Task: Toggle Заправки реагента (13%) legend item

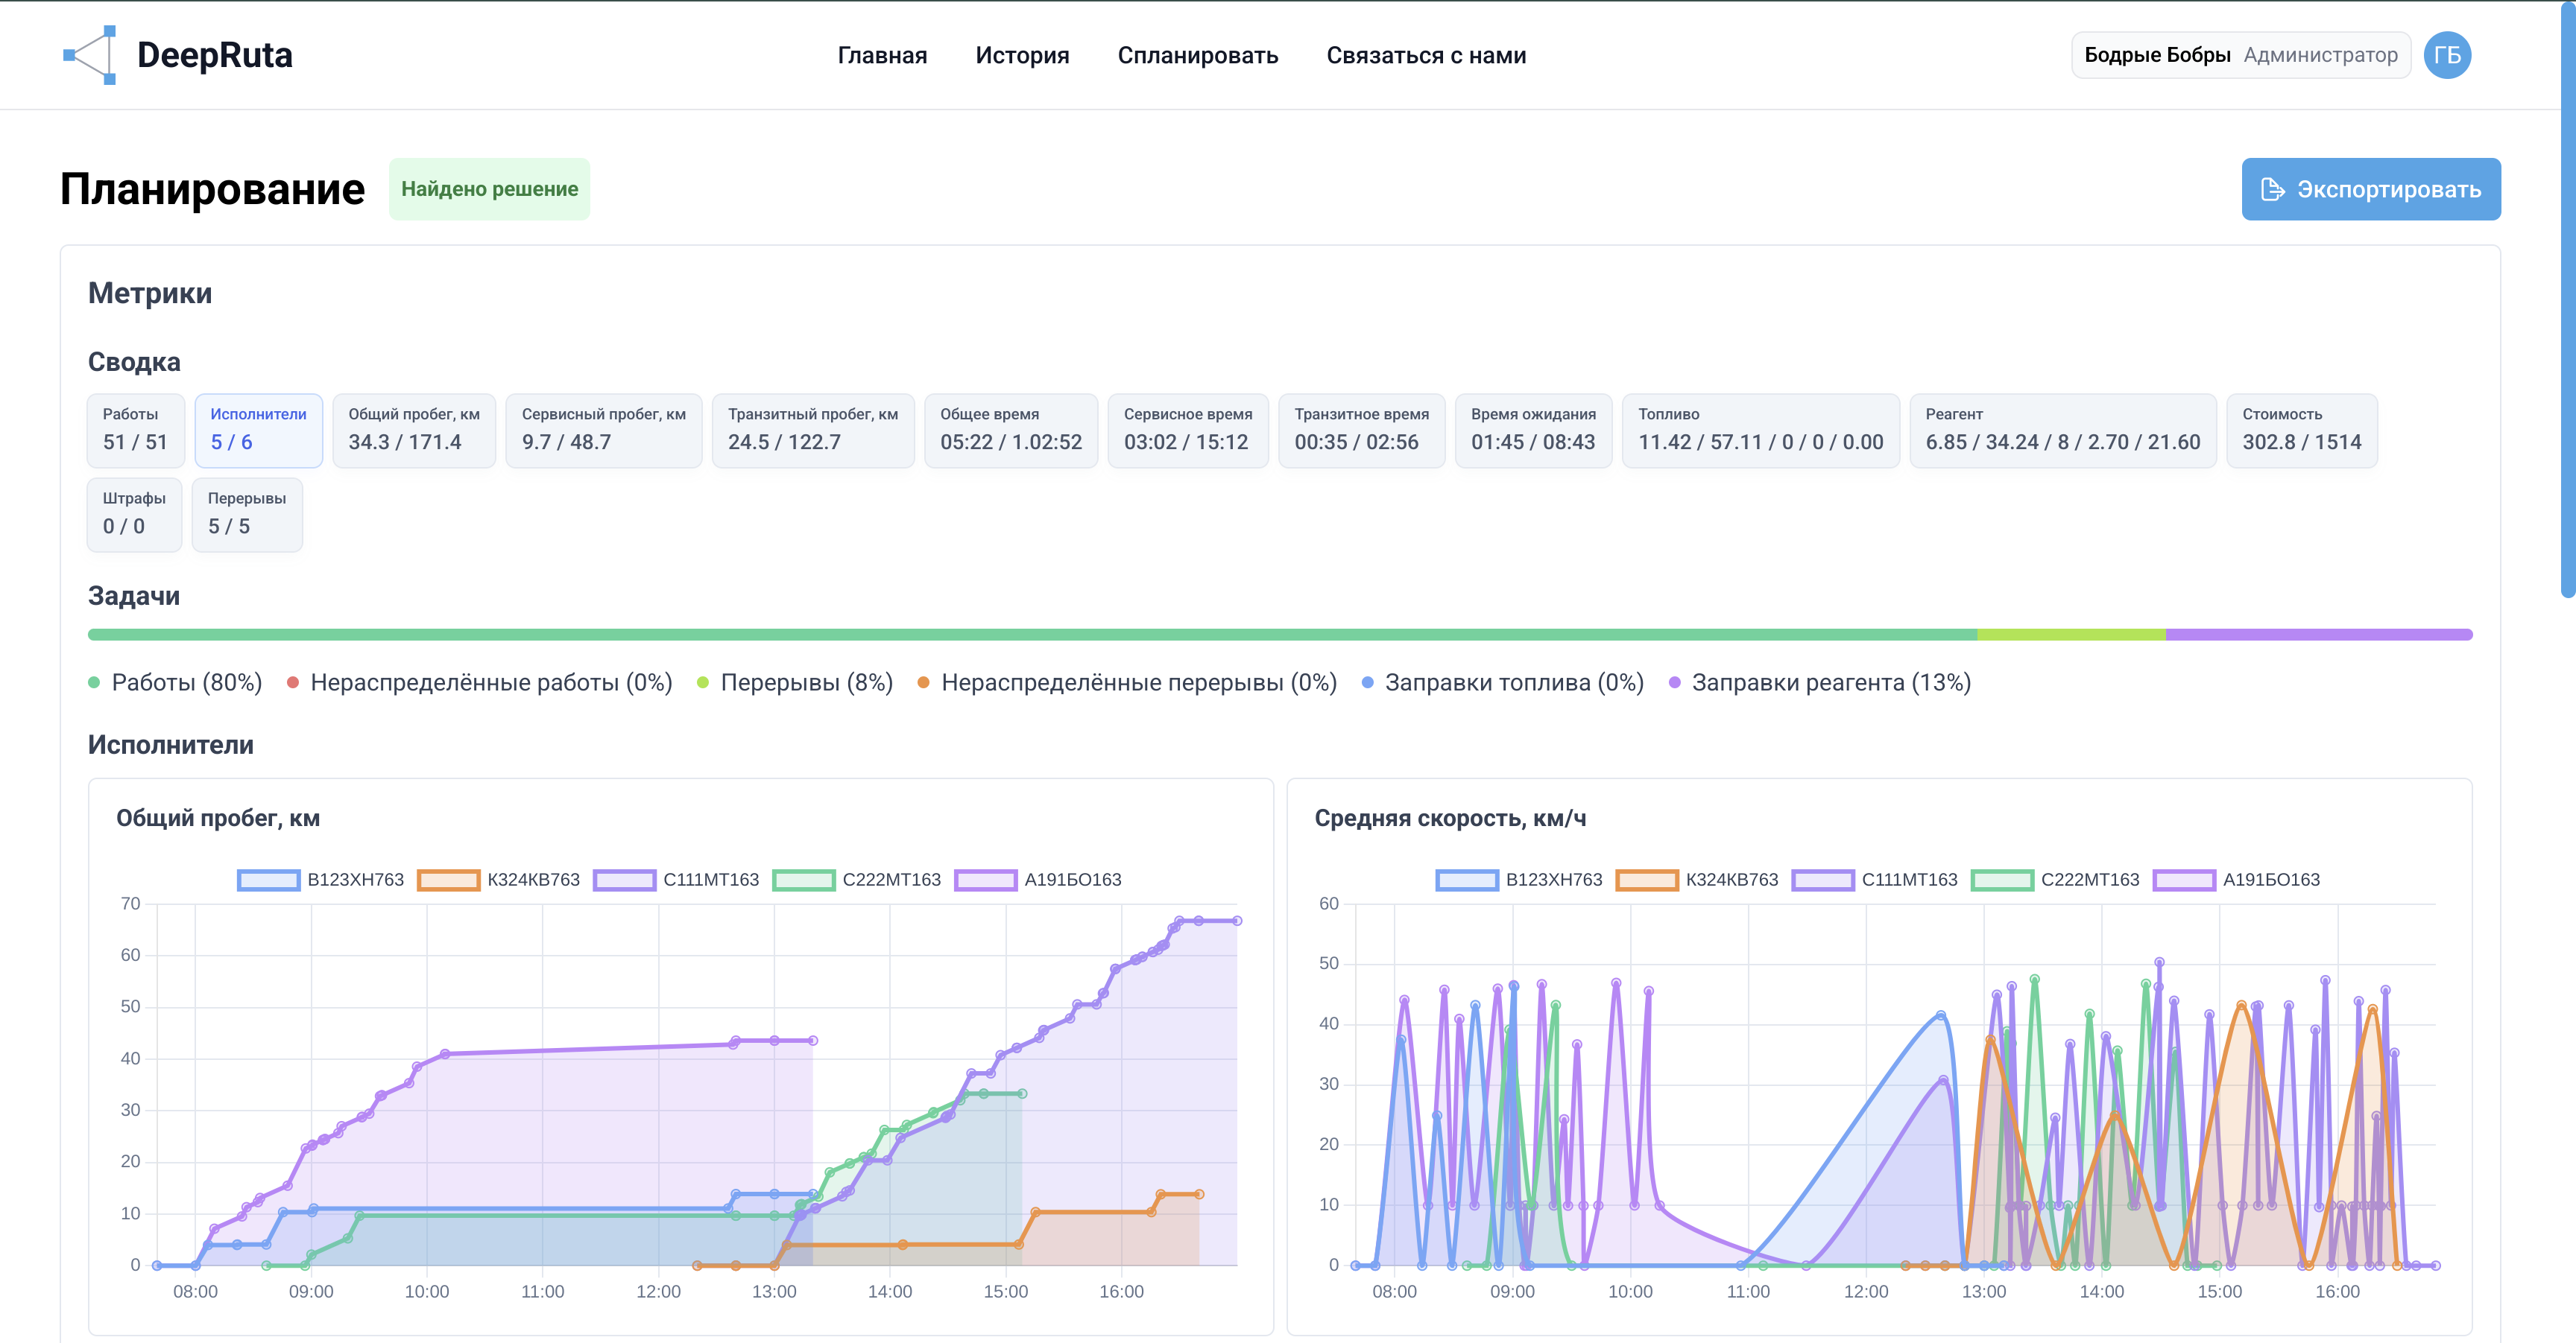Action: click(1820, 682)
